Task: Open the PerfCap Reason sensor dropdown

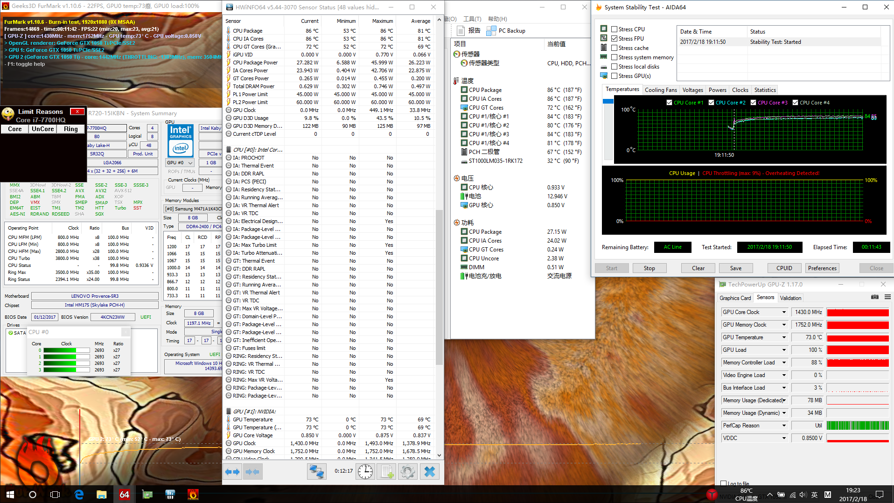Action: click(x=783, y=426)
